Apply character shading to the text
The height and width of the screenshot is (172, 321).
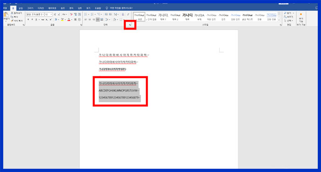[x=75, y=19]
